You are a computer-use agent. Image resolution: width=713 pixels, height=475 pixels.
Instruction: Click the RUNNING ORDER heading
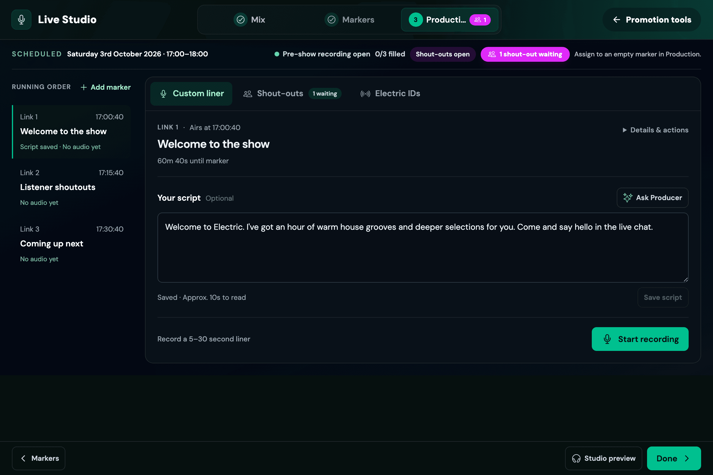click(x=41, y=87)
